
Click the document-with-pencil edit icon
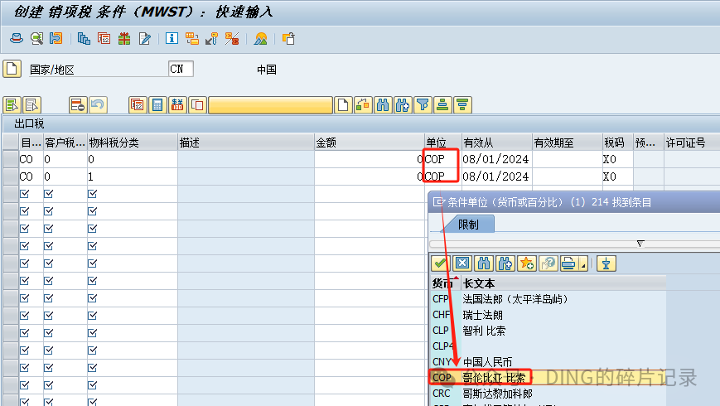145,39
